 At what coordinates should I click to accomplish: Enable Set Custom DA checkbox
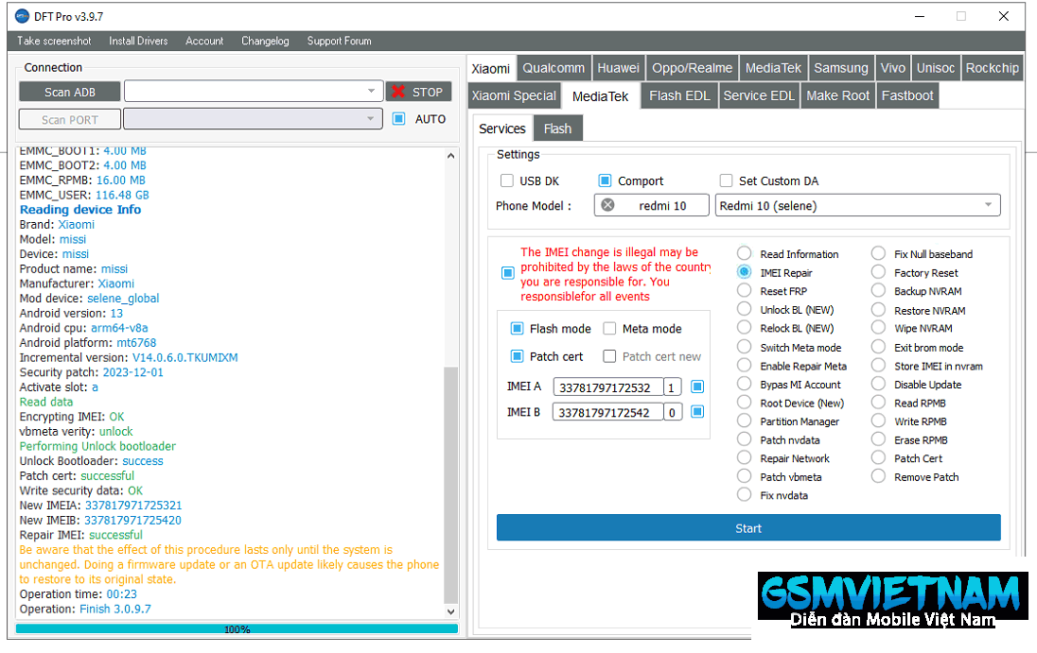coord(726,180)
